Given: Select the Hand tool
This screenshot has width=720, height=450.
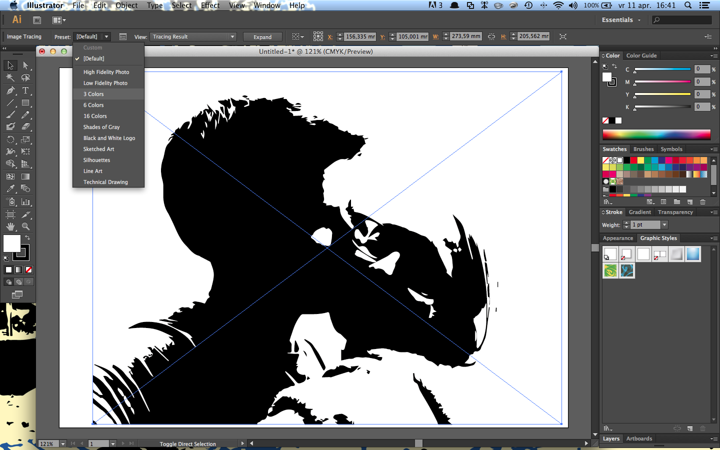Looking at the screenshot, I should (10, 226).
